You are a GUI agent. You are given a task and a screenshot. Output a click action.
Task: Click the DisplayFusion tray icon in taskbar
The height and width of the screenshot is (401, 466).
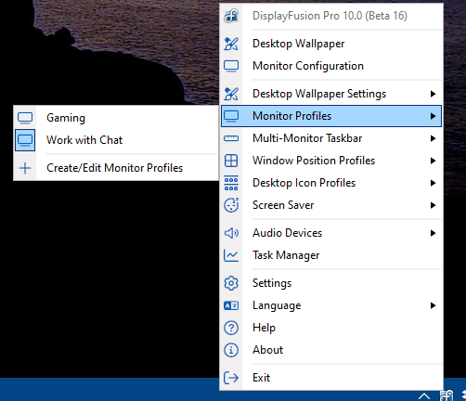447,395
